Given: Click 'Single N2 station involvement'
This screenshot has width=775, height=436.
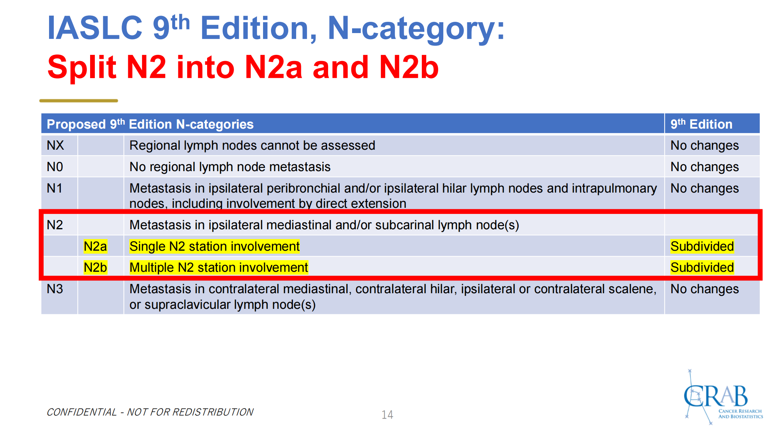Looking at the screenshot, I should pos(214,246).
